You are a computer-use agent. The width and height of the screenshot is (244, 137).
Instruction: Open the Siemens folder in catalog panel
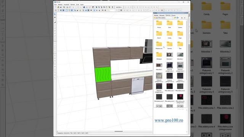pos(169,46)
